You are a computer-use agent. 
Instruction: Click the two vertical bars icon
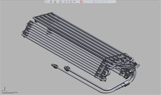pyautogui.click(x=71, y=2)
